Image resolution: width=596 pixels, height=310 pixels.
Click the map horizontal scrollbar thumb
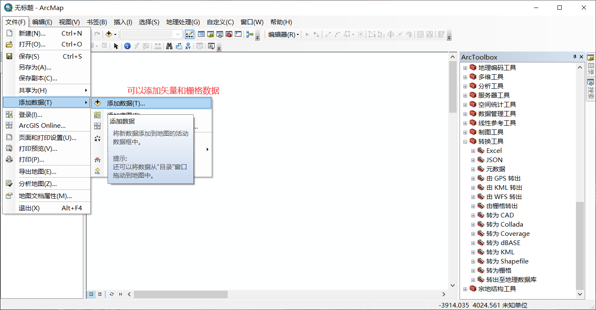[181, 294]
